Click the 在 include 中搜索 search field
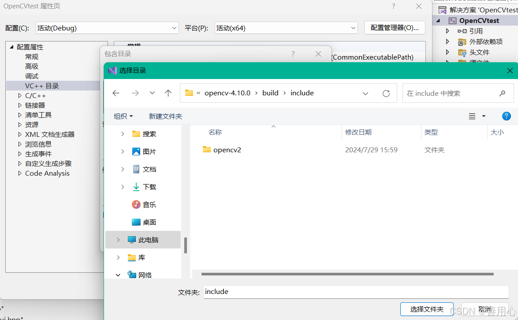 coord(458,93)
